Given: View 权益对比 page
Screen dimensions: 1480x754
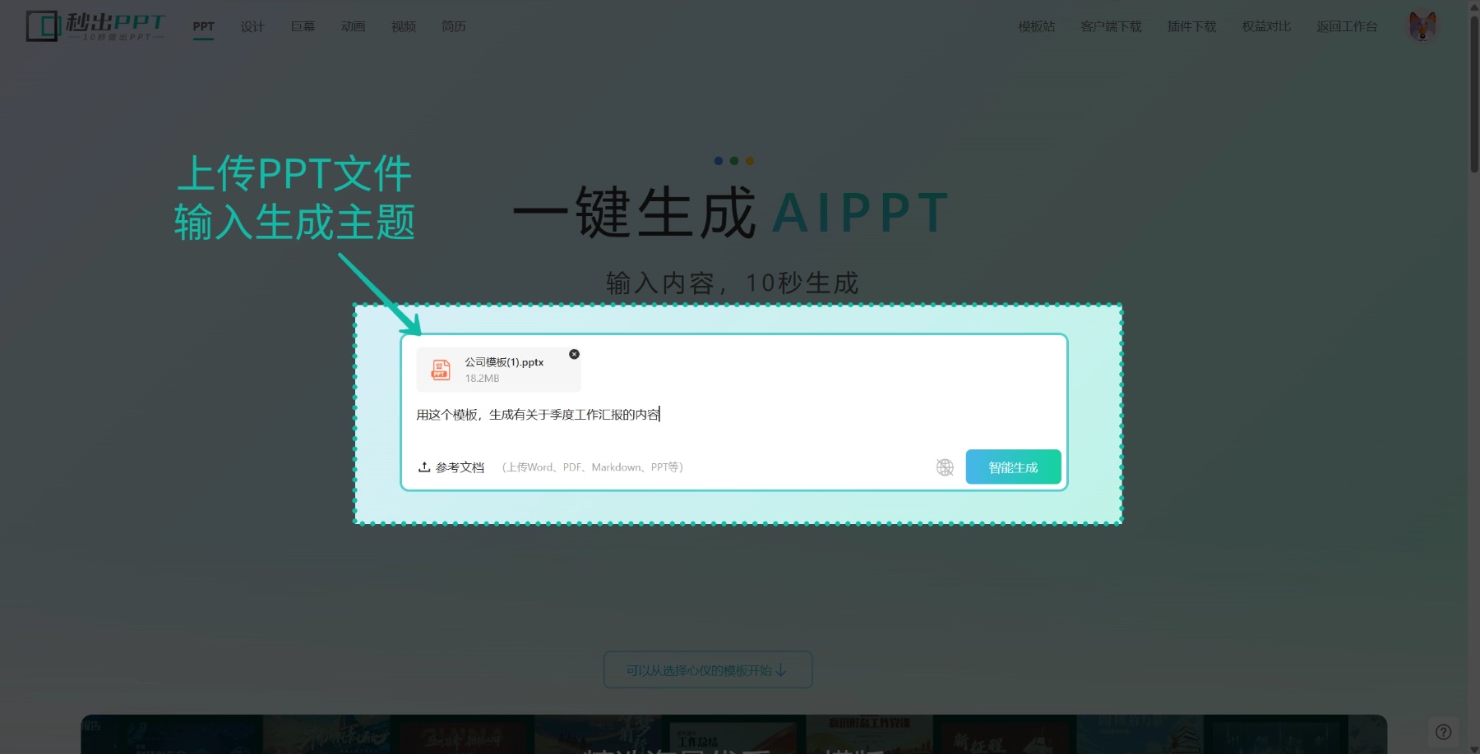Looking at the screenshot, I should tap(1266, 26).
